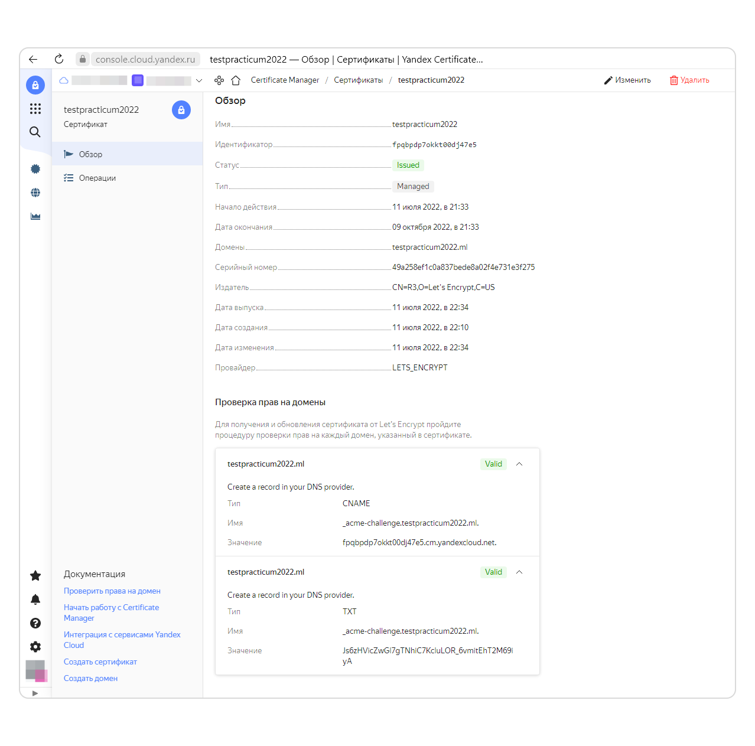
Task: Open Certificate Manager breadcrumb
Action: (285, 80)
